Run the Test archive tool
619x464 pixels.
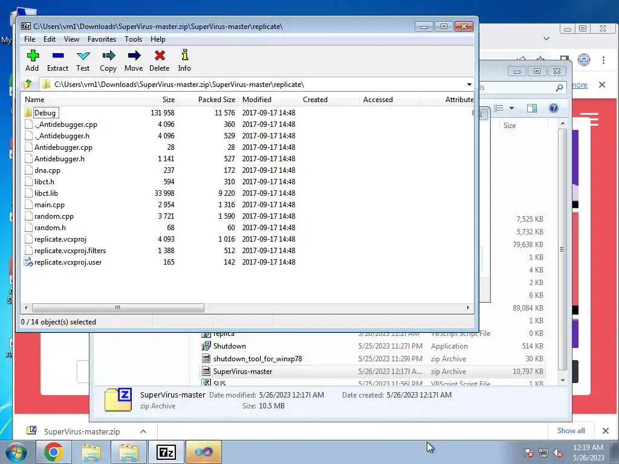83,61
